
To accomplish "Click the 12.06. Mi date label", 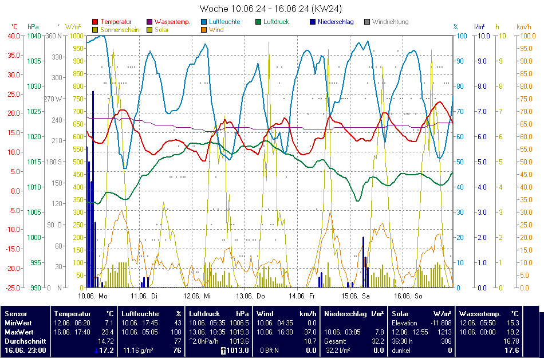I will pos(197,296).
